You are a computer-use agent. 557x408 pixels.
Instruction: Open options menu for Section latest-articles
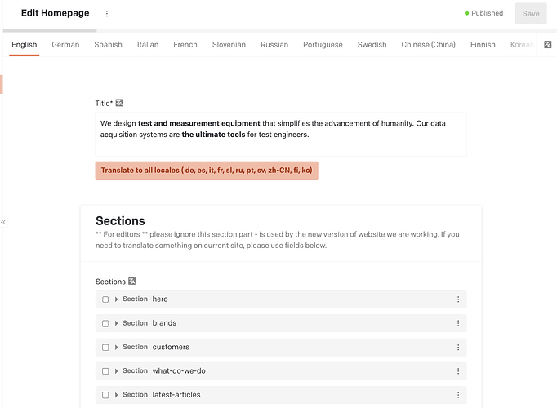458,395
